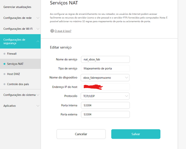
Task: Expand Configurações de rede chevron
Action: pos(38,18)
